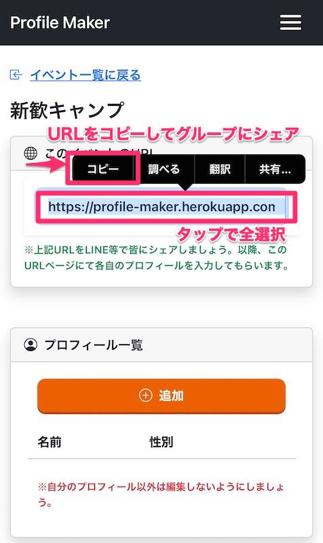Tap the Profile Maker title in header
This screenshot has width=323, height=543.
click(60, 22)
